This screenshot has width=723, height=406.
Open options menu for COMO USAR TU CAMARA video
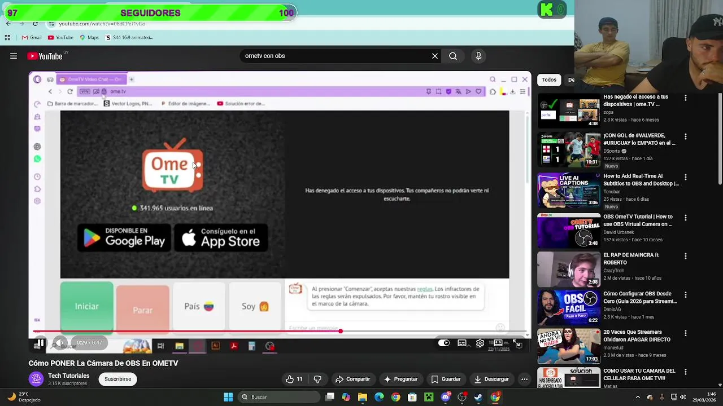(685, 372)
